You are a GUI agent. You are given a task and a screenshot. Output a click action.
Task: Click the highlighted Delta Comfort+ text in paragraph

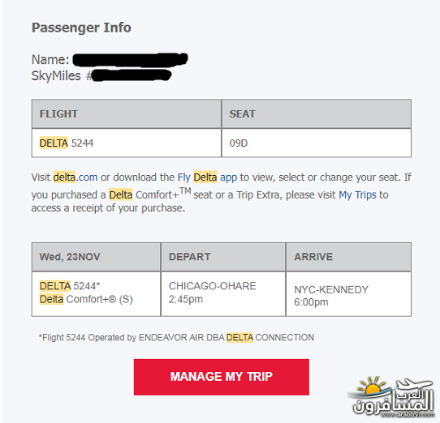pos(144,194)
